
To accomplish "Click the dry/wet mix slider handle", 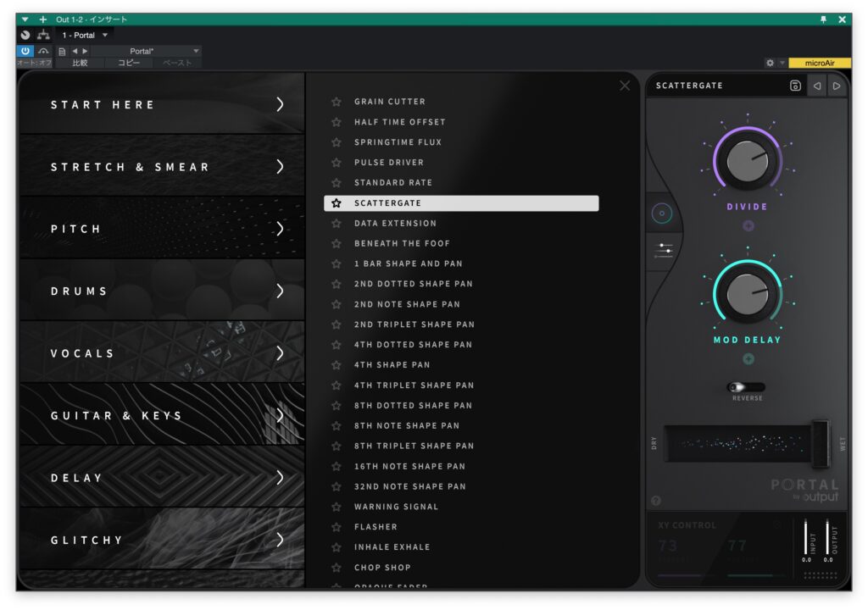I will 820,443.
